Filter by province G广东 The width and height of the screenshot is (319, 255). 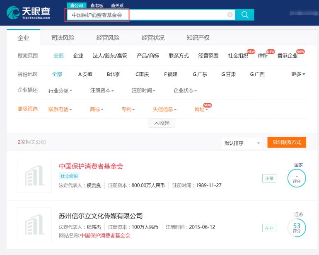click(x=200, y=74)
